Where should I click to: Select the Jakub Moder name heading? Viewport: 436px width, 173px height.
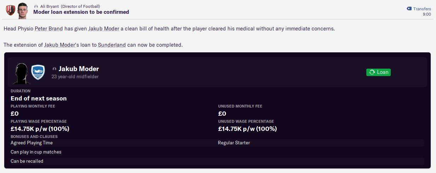[79, 69]
